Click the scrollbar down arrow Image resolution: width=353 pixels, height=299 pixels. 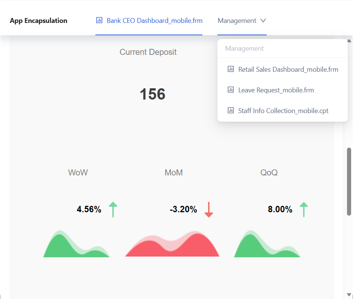(349, 295)
